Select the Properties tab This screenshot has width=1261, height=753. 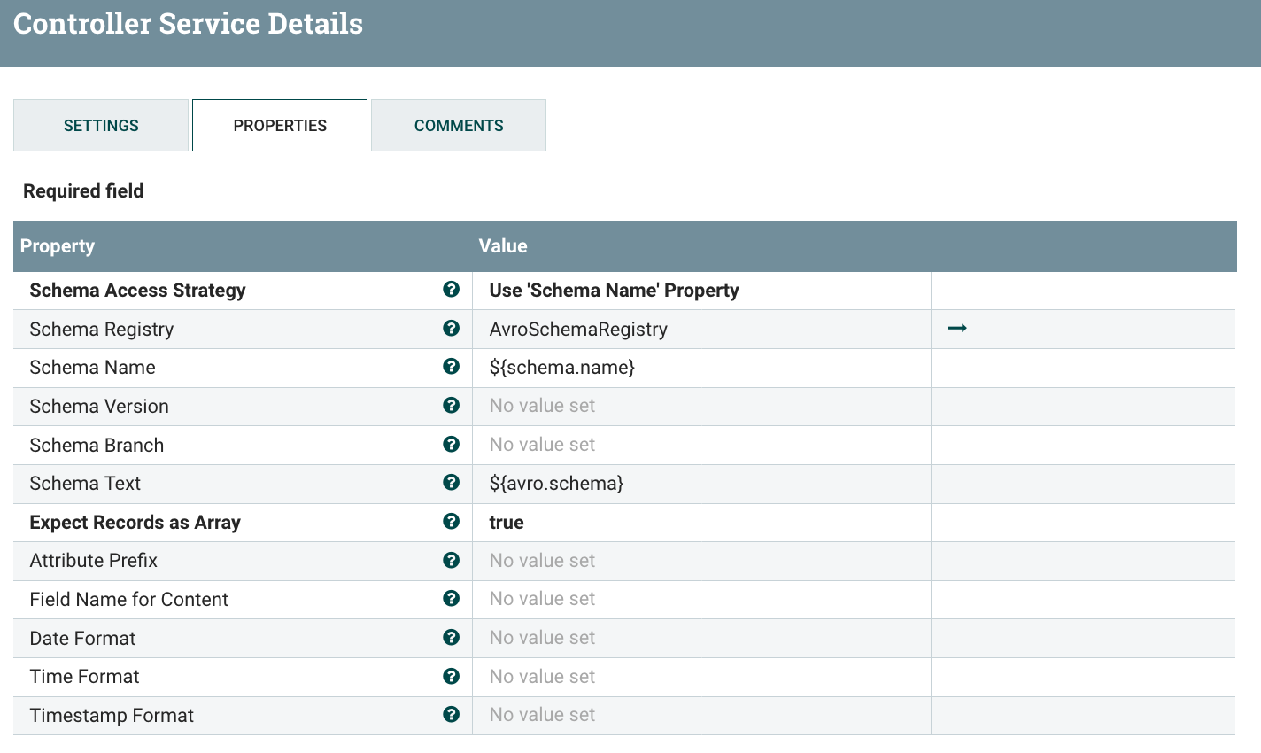pos(280,125)
